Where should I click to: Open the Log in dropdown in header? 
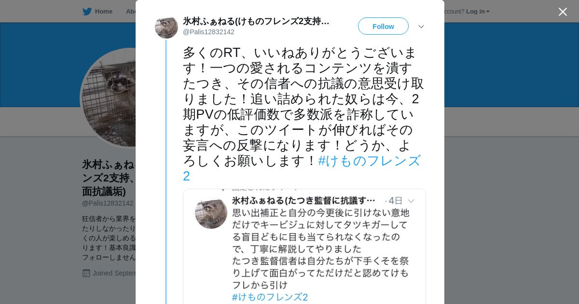point(478,12)
